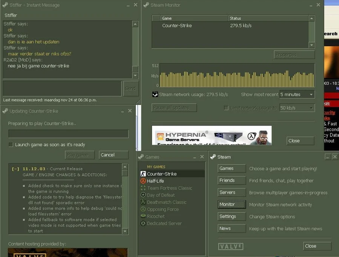Open the Settings section in Steam menu
Screen dimensions: 339x257
pos(232,217)
